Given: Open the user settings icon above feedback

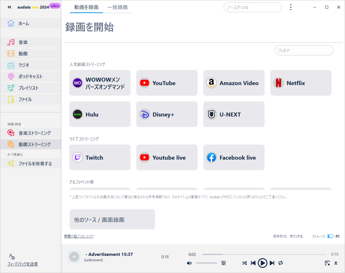Looking at the screenshot, I should pos(12,256).
